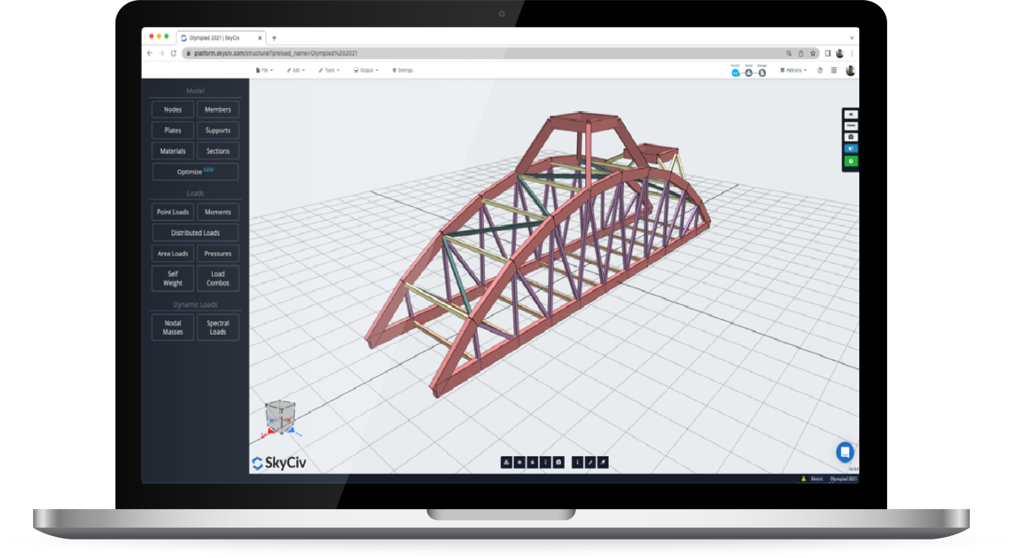Viewport: 1012px width, 558px height.
Task: Click the camera icon in bottom toolbar
Action: pos(559,462)
